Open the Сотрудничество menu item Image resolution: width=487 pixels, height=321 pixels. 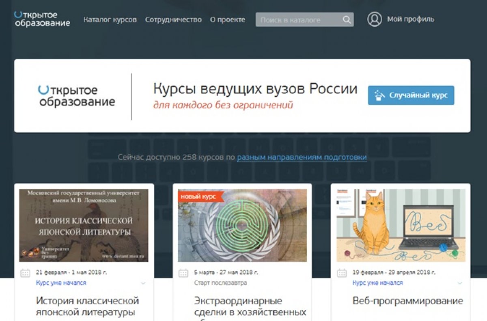tap(173, 19)
